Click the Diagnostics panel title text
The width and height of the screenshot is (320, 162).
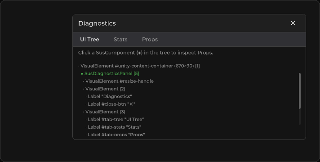(97, 23)
